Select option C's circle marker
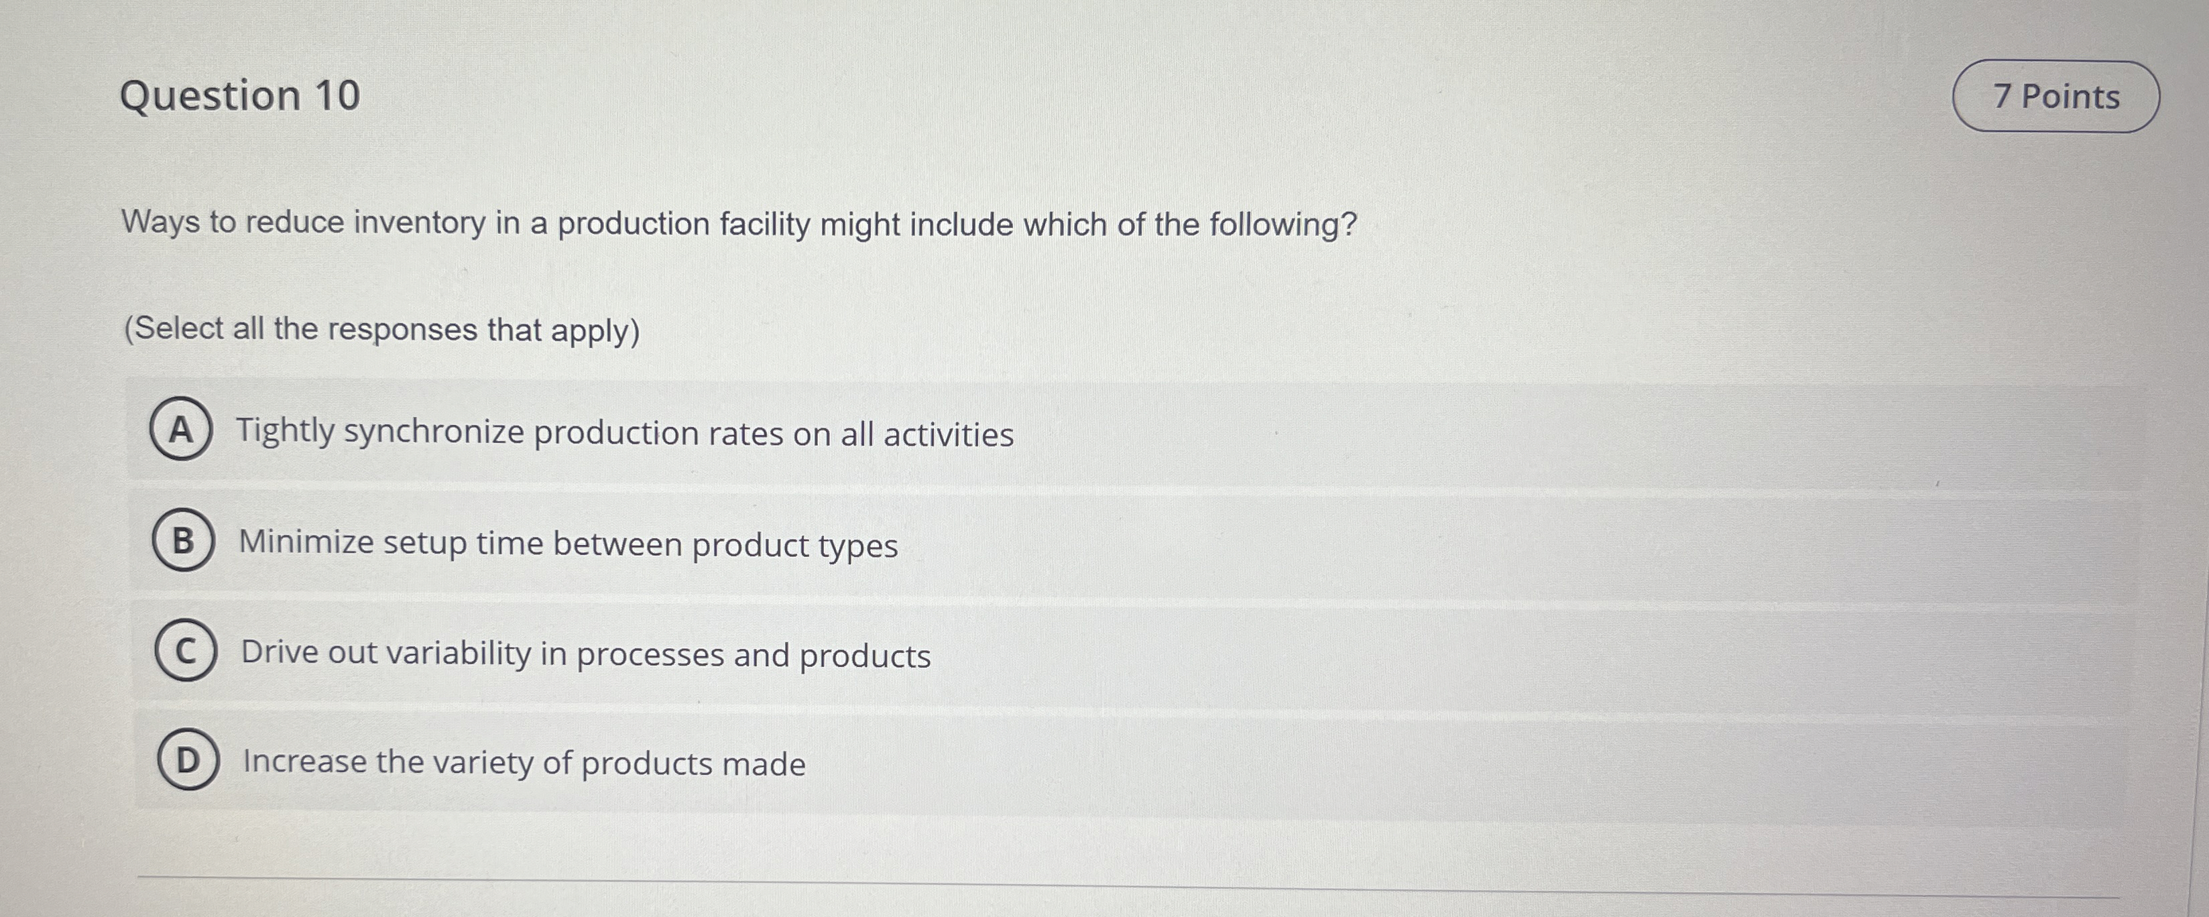2209x917 pixels. pyautogui.click(x=187, y=653)
